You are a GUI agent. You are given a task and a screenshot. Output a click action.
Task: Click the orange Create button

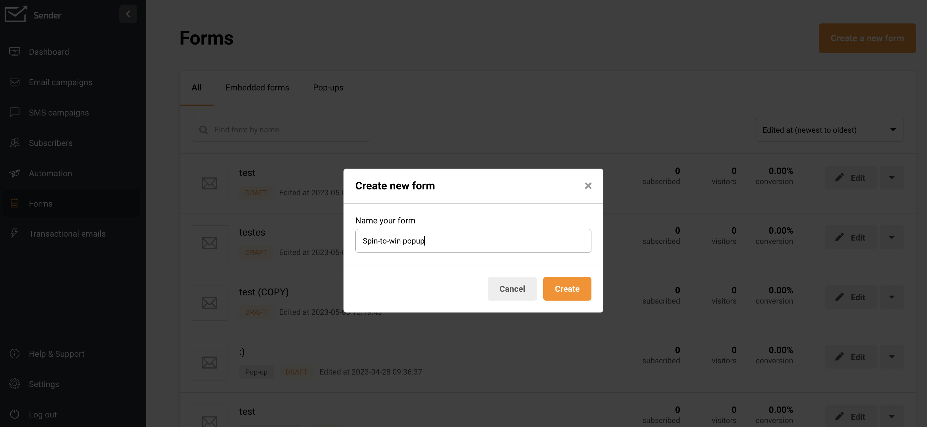pos(567,289)
